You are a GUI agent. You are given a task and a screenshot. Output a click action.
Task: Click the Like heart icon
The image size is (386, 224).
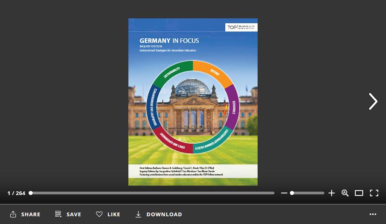click(99, 214)
